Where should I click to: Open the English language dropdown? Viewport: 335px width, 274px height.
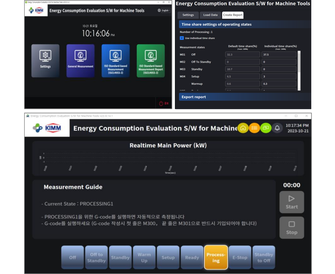point(164,10)
